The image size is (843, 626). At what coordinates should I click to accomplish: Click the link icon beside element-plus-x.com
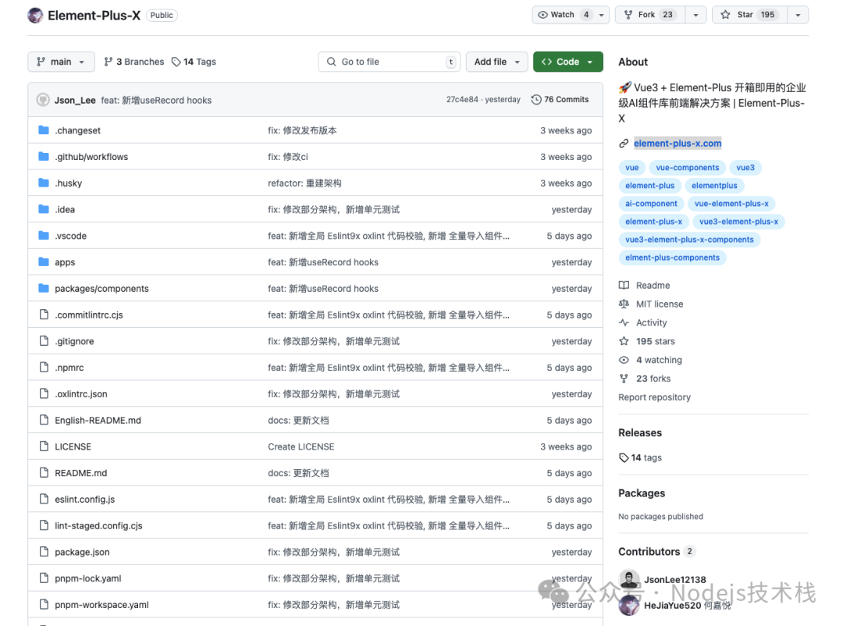click(x=624, y=143)
